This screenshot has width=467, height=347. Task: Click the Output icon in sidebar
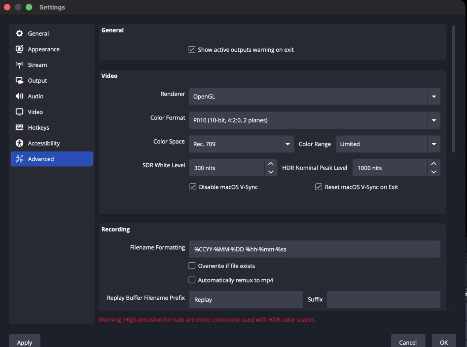[x=19, y=81]
